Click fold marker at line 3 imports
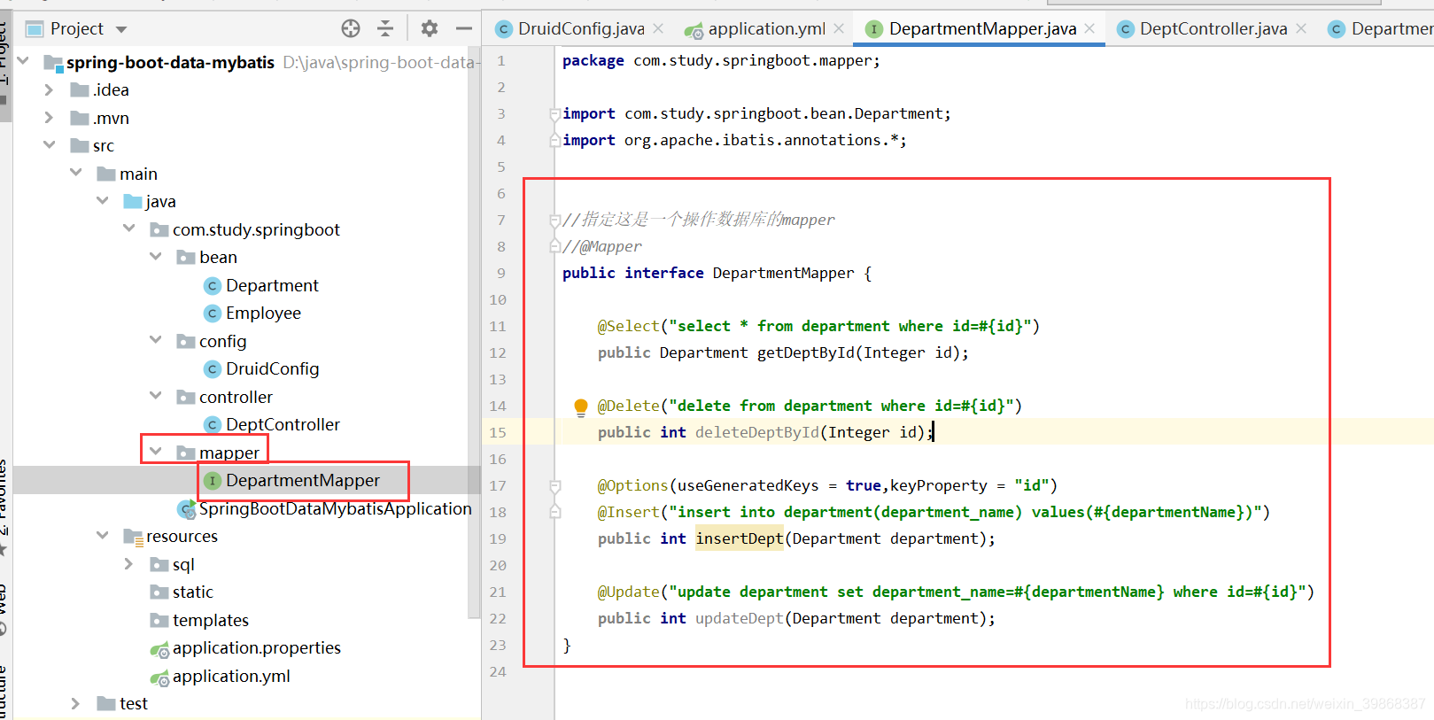Screen dimensions: 1434x720 (554, 114)
